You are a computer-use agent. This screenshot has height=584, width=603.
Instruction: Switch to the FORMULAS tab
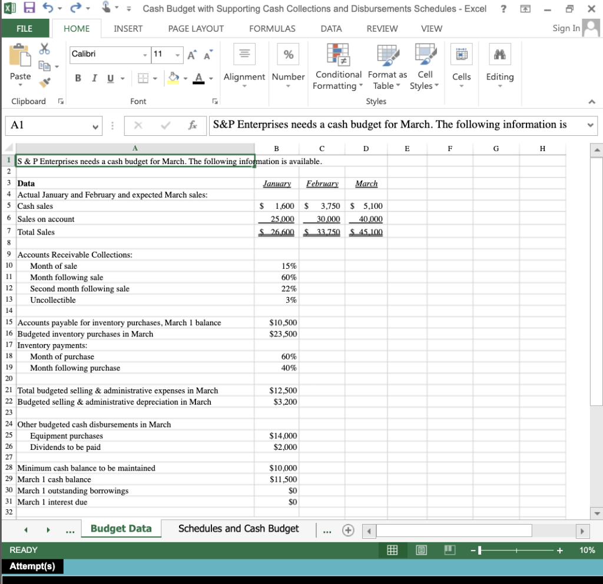click(272, 29)
